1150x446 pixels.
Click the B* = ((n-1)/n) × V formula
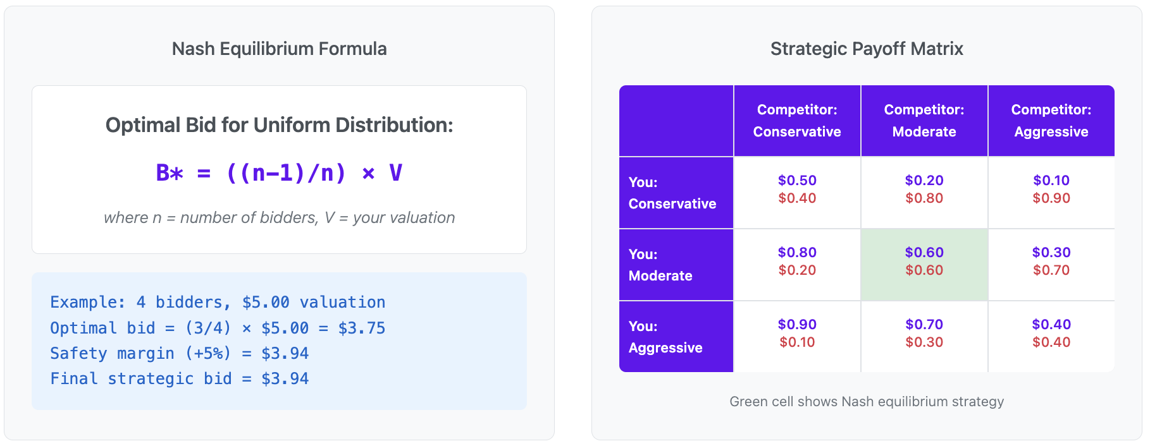(279, 172)
